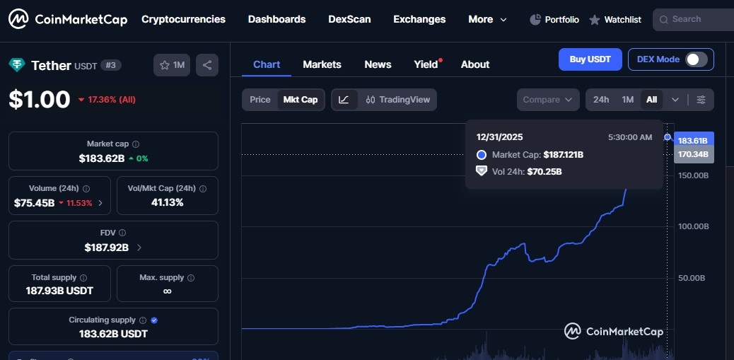Click the current market cap data point on chart
This screenshot has height=360, width=734.
click(668, 137)
